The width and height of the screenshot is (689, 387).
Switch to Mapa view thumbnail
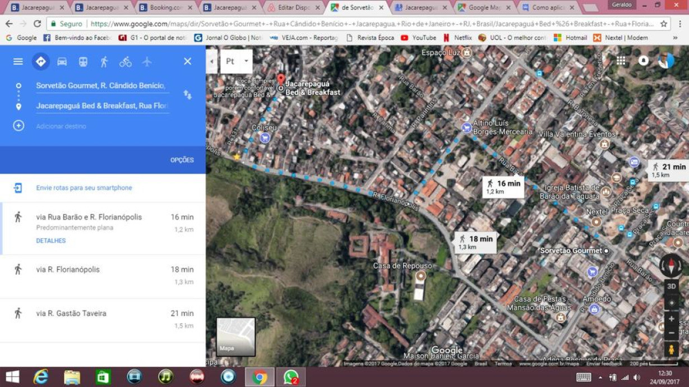236,337
